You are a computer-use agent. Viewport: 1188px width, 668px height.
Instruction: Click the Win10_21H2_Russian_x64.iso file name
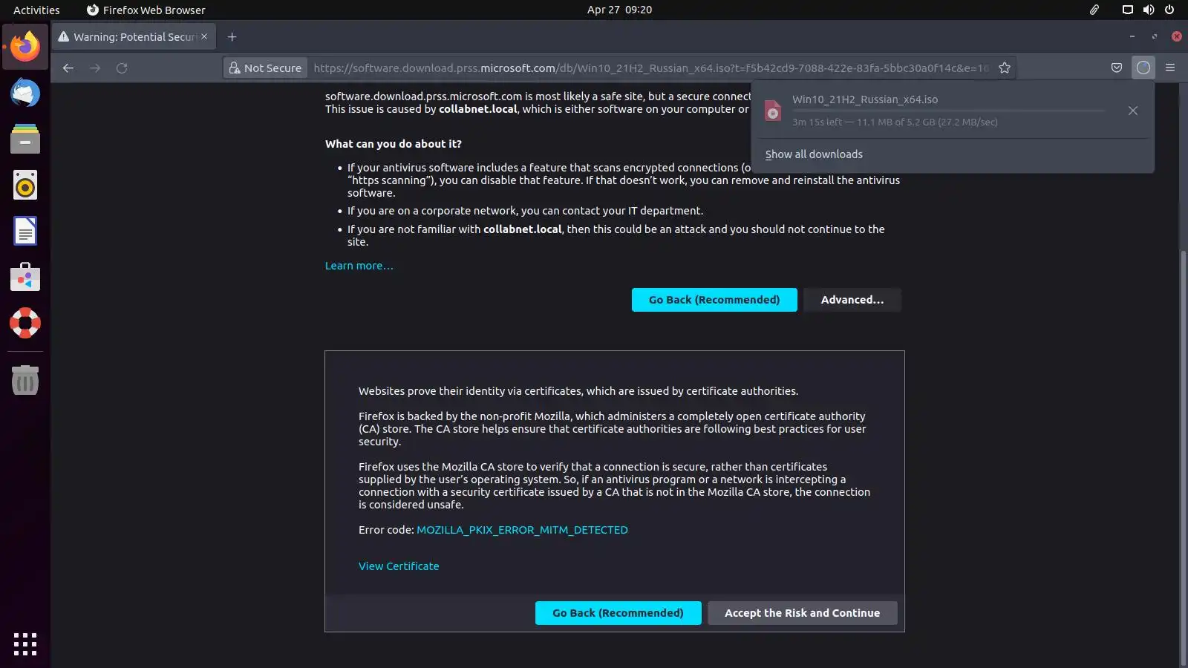pyautogui.click(x=865, y=99)
